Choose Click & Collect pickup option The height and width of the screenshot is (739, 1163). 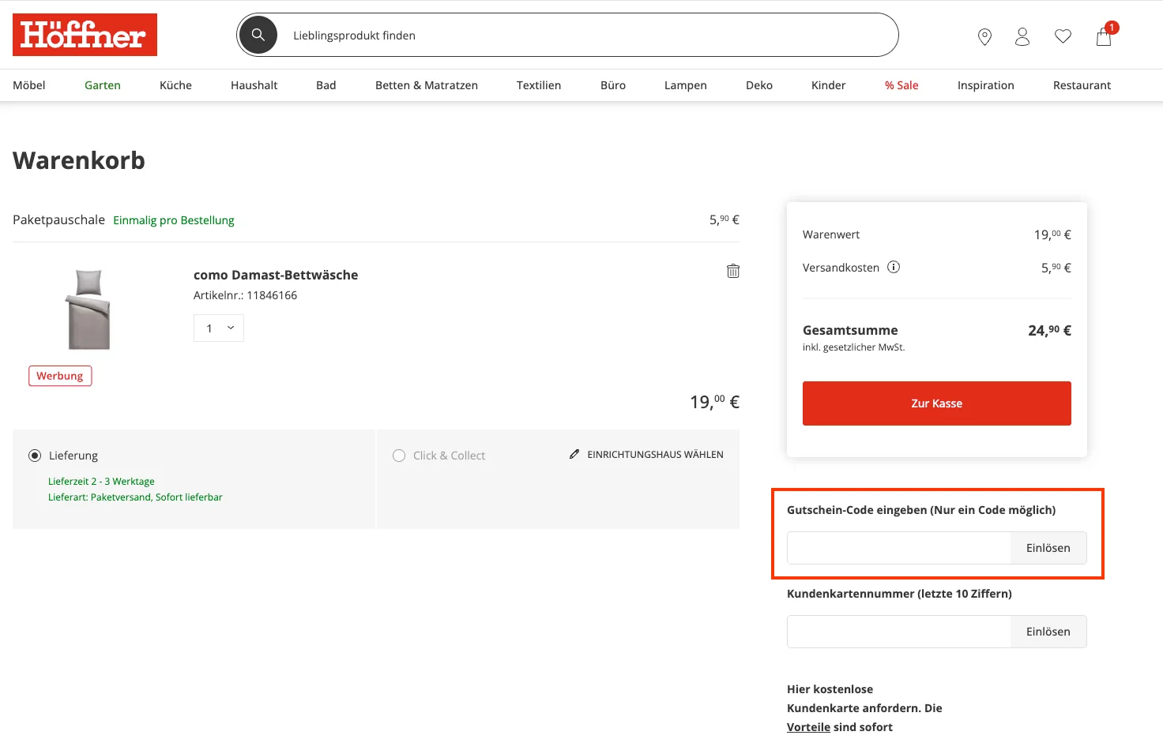coord(399,456)
